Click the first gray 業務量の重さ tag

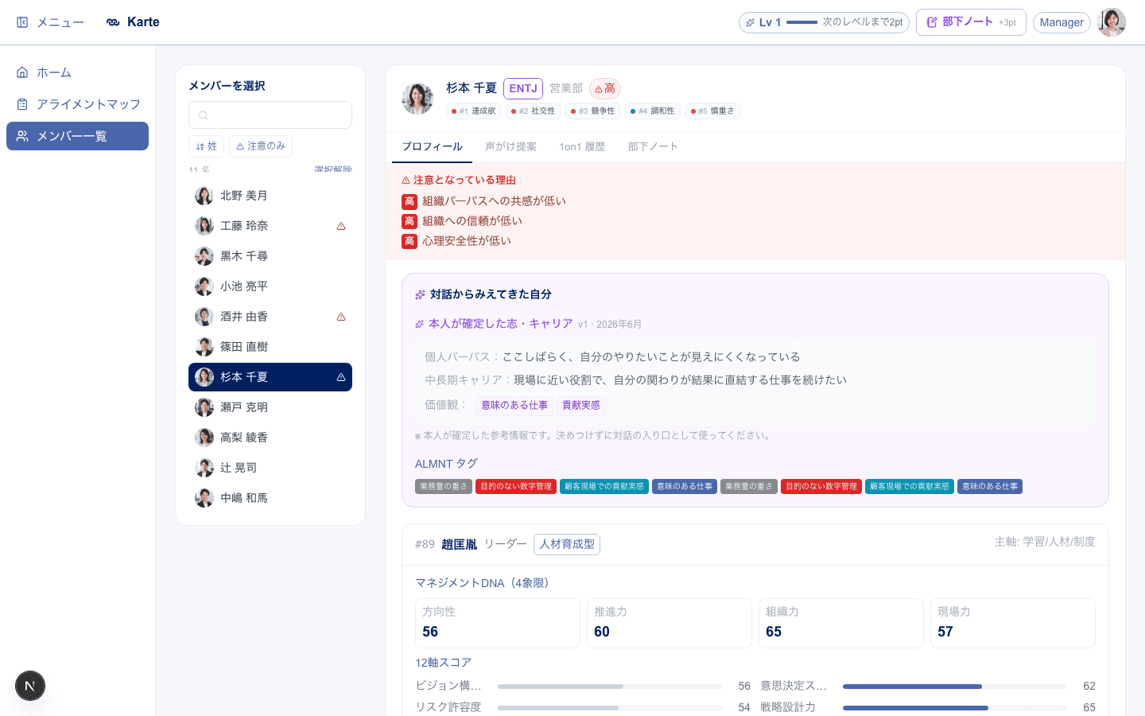pos(444,486)
